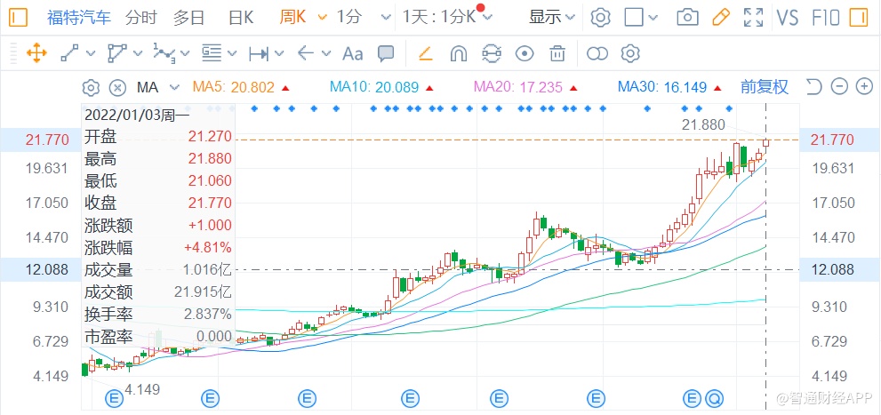This screenshot has width=881, height=415.
Task: Expand the measure tool options arrow
Action: [280, 54]
